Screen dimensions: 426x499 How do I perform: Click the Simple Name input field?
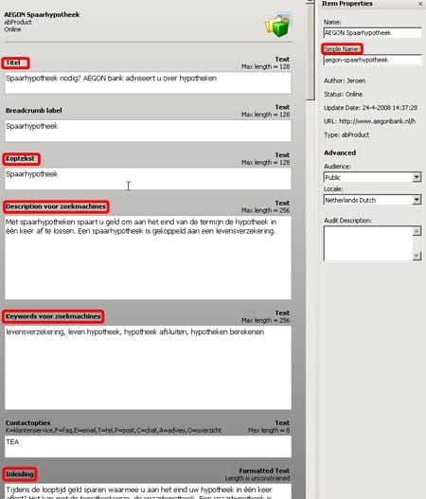pos(373,60)
